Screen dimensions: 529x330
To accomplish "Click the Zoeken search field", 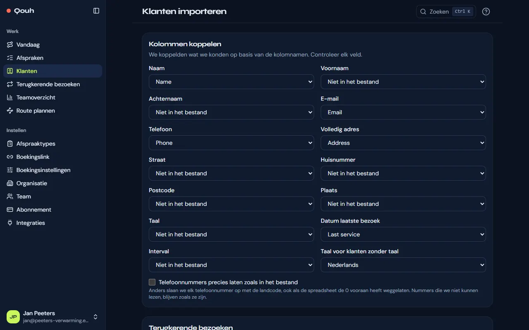I will (x=446, y=12).
